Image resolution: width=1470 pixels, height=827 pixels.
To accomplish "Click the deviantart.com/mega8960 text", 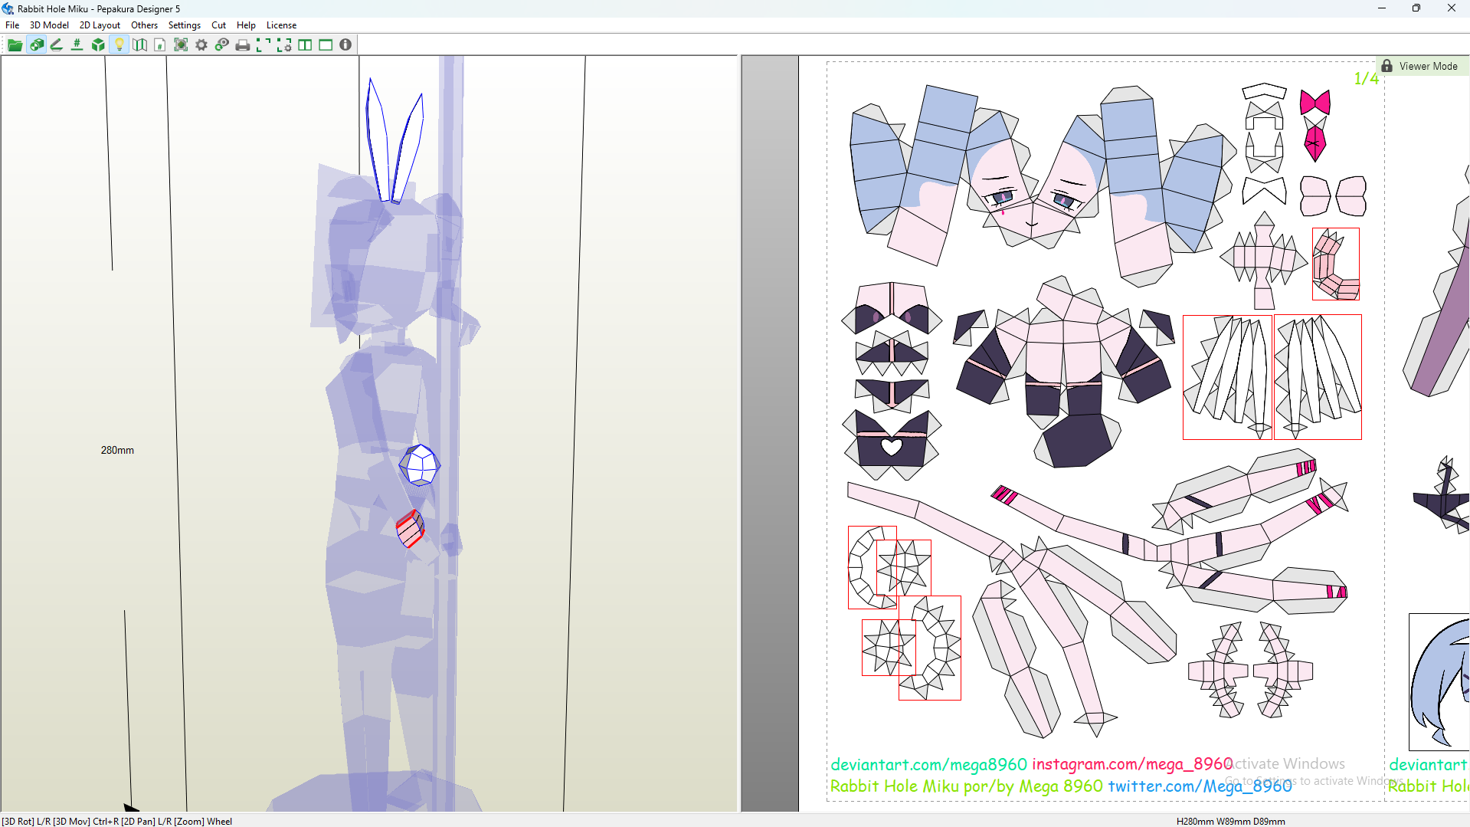I will click(928, 765).
